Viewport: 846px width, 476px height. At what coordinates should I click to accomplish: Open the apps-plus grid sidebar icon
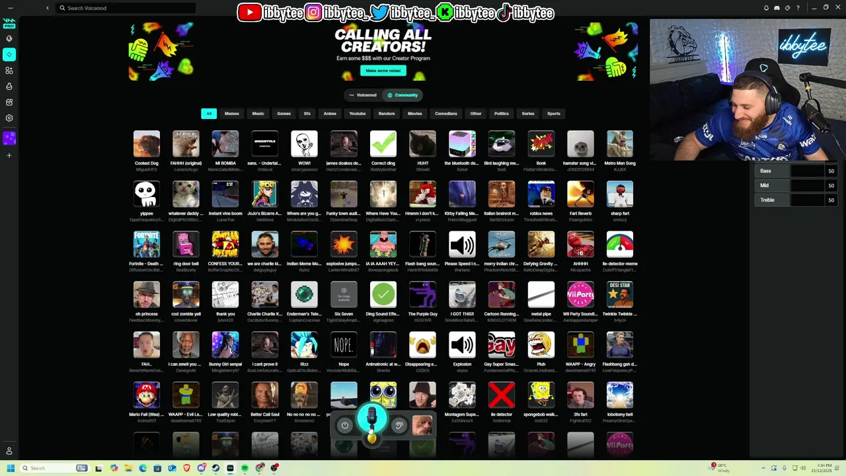point(9,70)
